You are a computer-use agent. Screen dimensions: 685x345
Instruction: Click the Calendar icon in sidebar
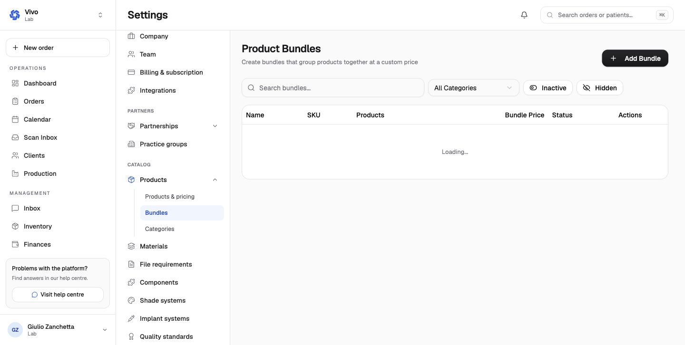(x=15, y=119)
